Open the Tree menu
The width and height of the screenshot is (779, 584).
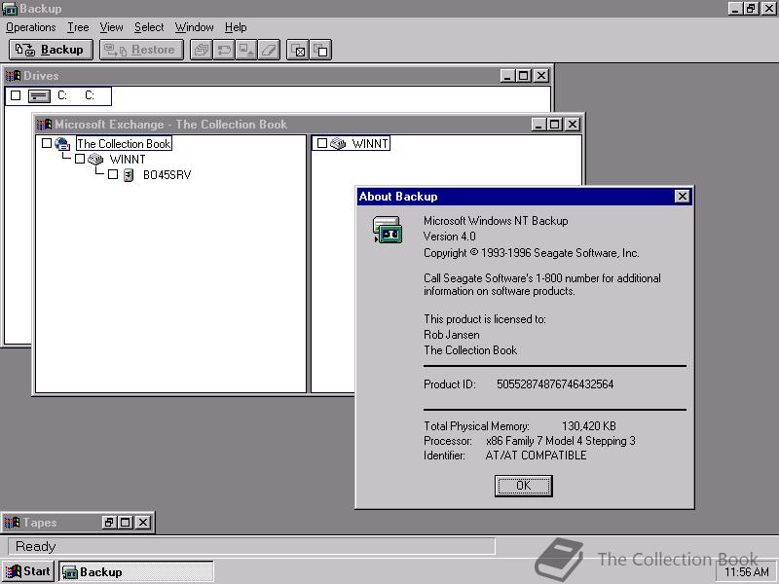click(78, 27)
